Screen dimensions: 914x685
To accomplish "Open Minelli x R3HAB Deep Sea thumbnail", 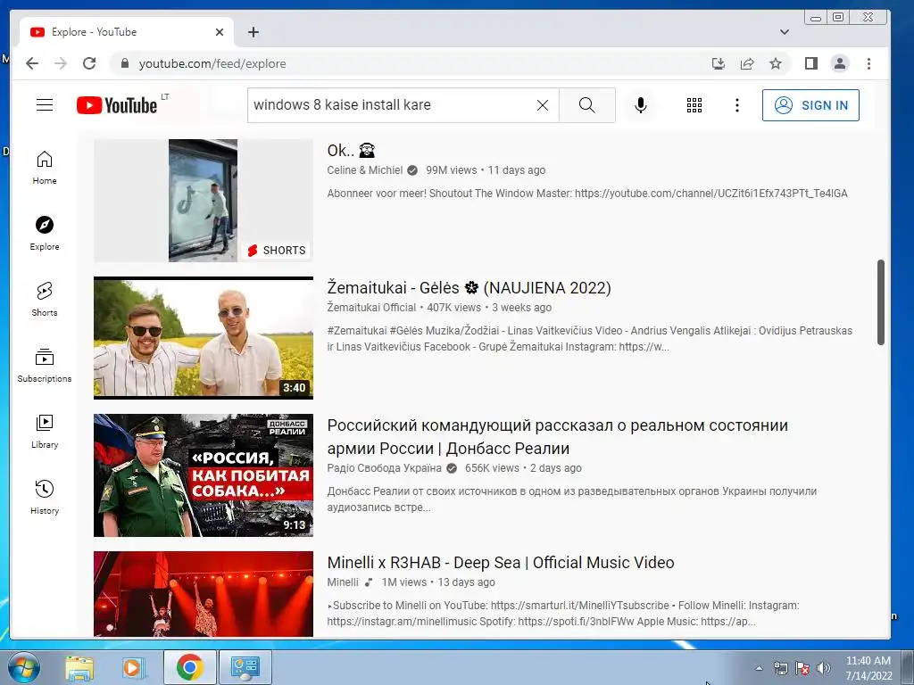I will pos(203,594).
